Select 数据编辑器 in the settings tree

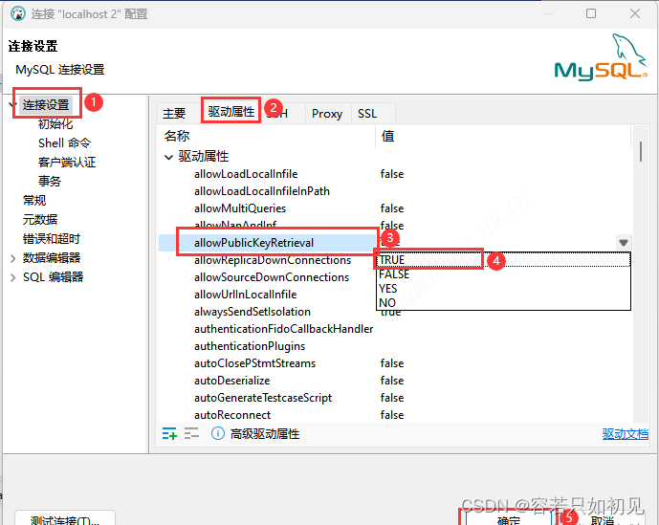[x=52, y=258]
